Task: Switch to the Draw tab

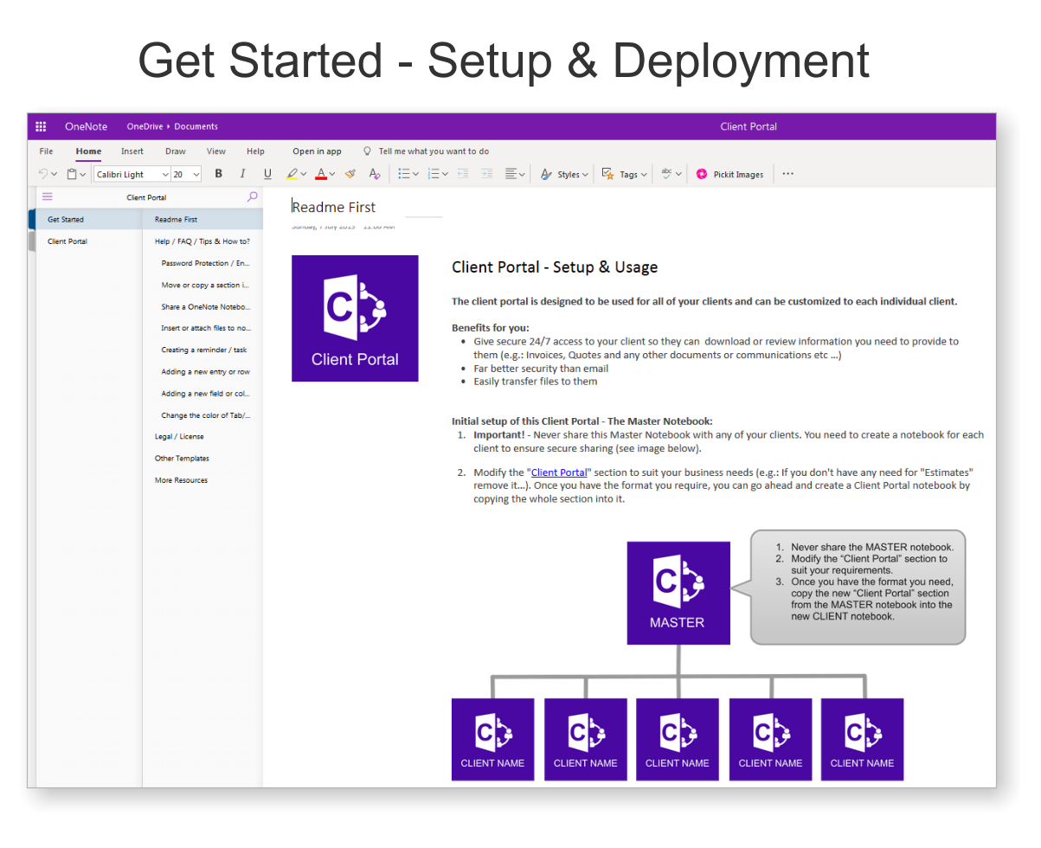Action: click(x=176, y=151)
